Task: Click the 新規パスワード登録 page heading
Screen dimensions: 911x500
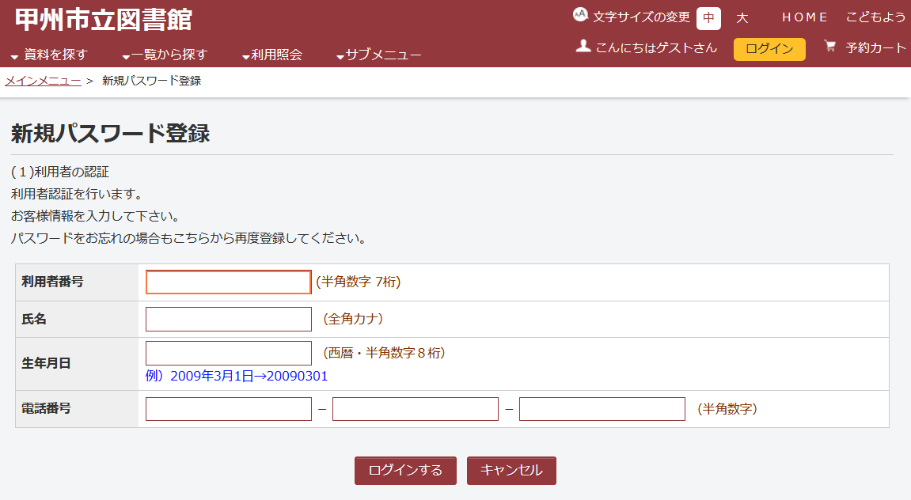Action: 110,134
